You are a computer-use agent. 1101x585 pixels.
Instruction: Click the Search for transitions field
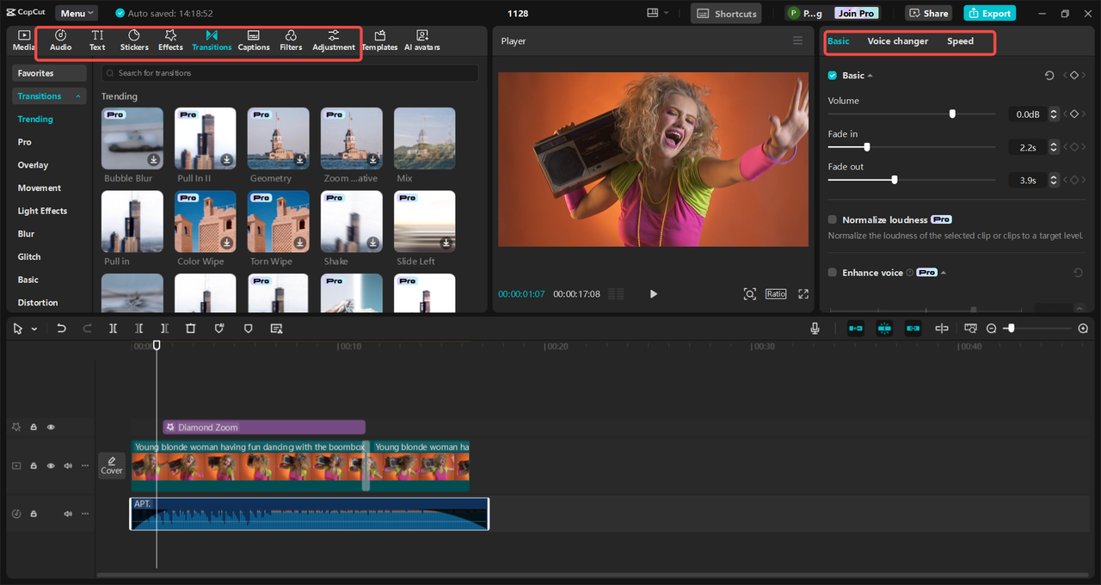pyautogui.click(x=289, y=73)
